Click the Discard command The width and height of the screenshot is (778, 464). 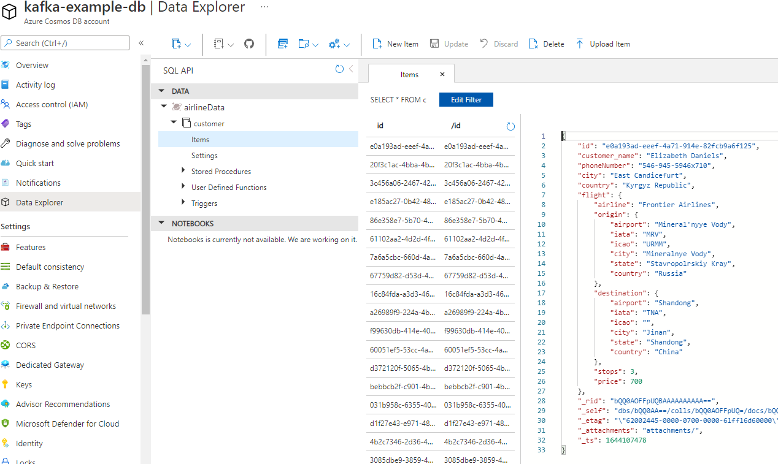(x=499, y=44)
